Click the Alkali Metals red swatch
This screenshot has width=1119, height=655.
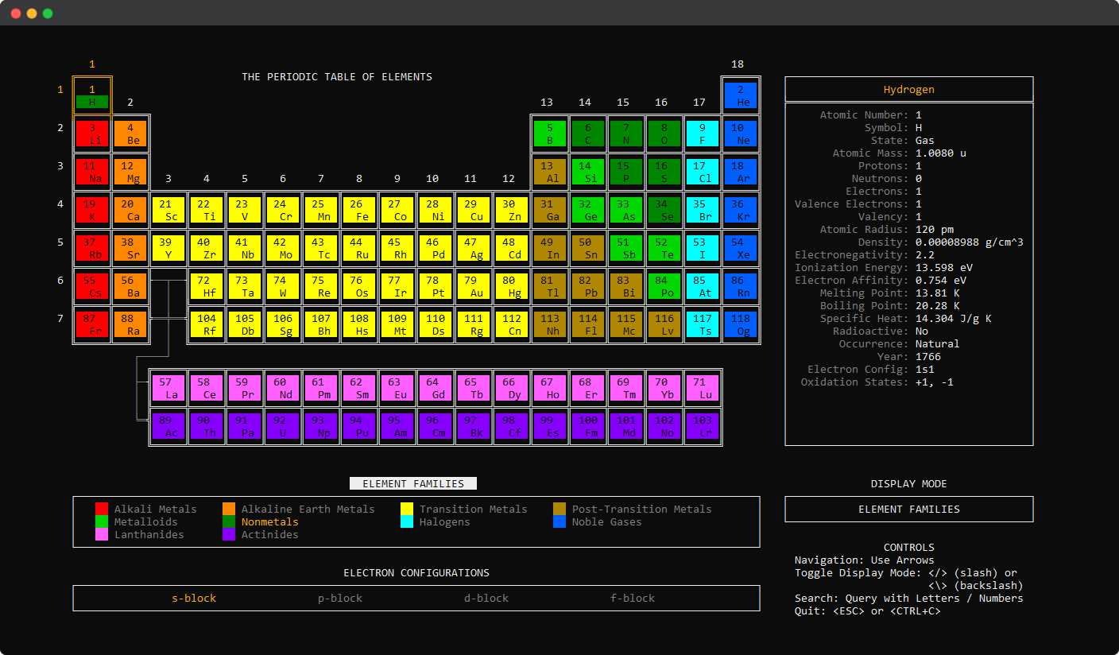tap(102, 509)
